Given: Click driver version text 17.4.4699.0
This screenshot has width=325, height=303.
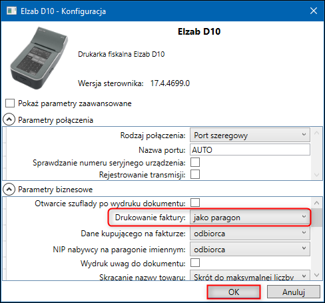Looking at the screenshot, I should coord(170,83).
